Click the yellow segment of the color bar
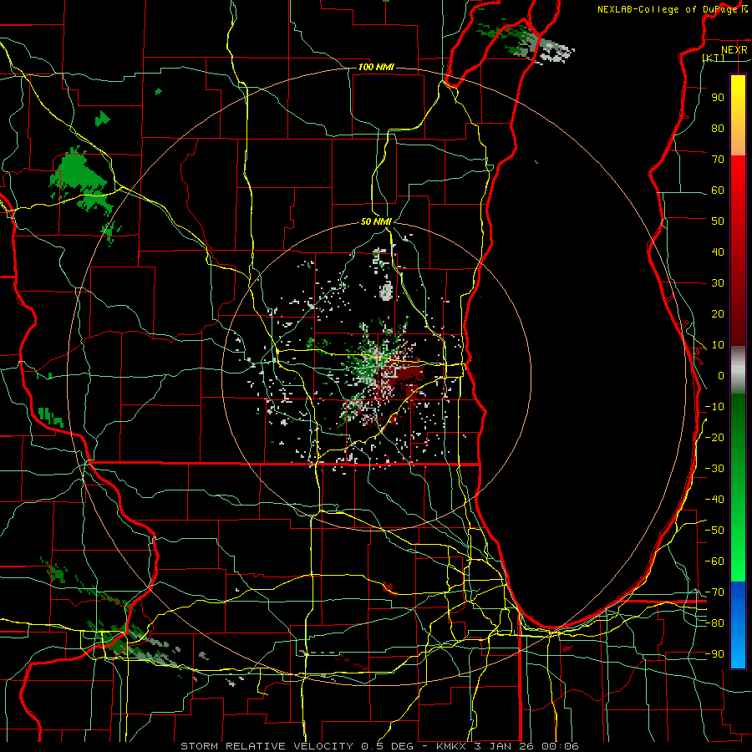The width and height of the screenshot is (752, 752). (x=738, y=115)
